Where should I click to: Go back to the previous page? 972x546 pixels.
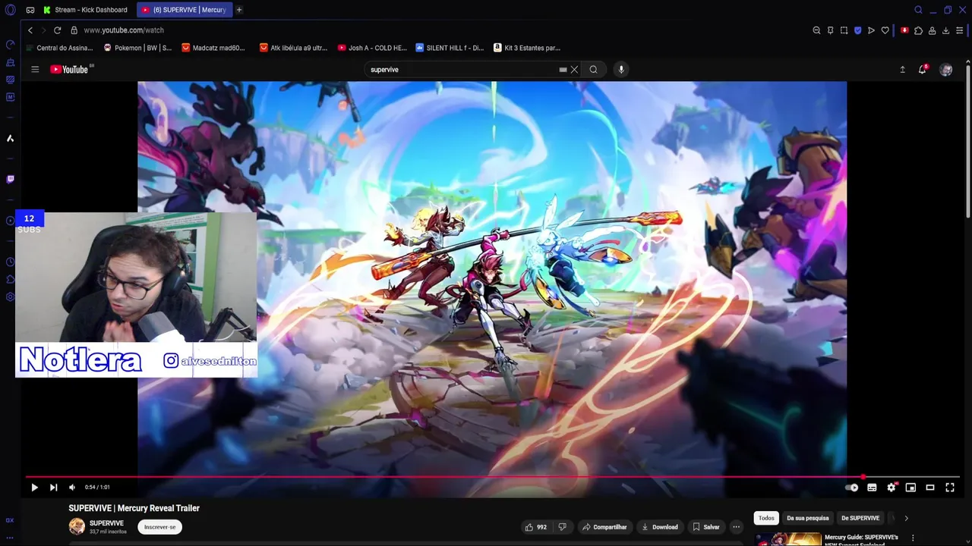coord(30,30)
